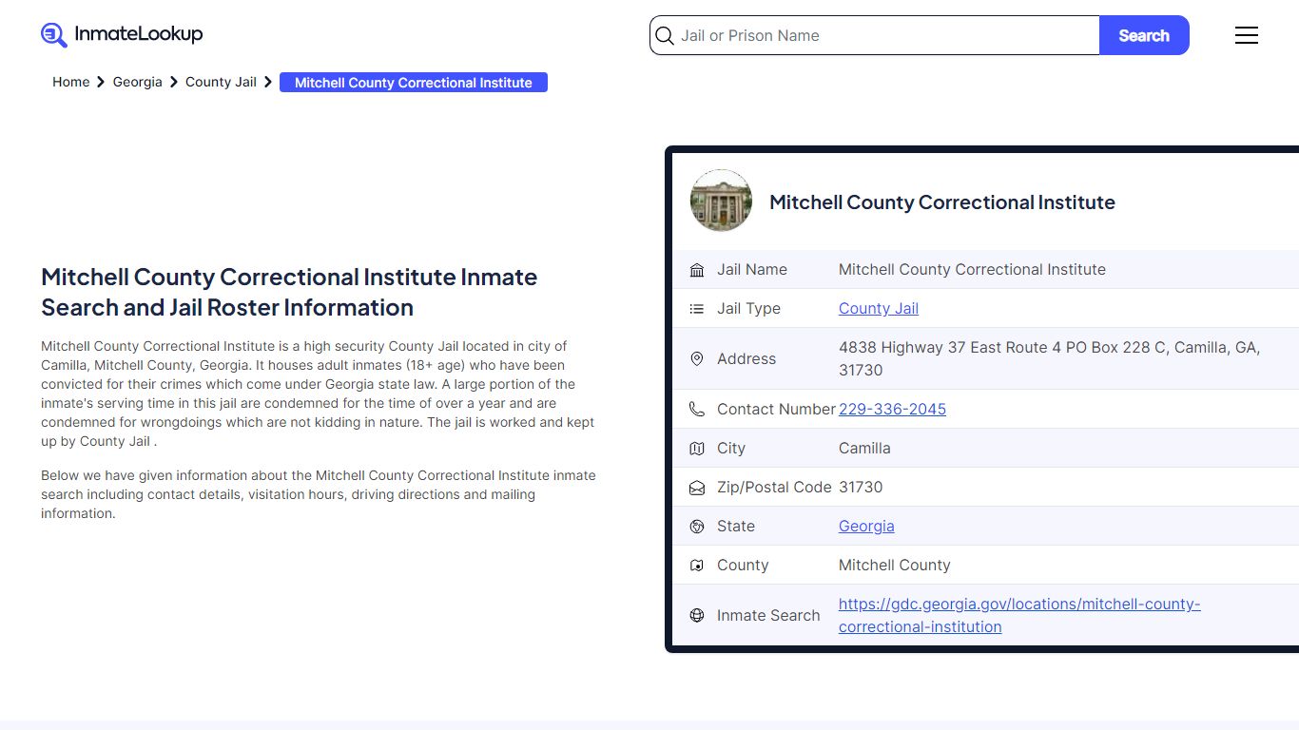This screenshot has width=1299, height=730.
Task: Click chevron arrow after County Jail breadcrumb
Action: coord(268,83)
